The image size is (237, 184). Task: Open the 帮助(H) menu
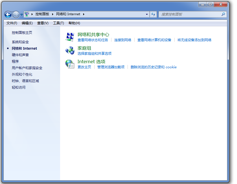74,23
